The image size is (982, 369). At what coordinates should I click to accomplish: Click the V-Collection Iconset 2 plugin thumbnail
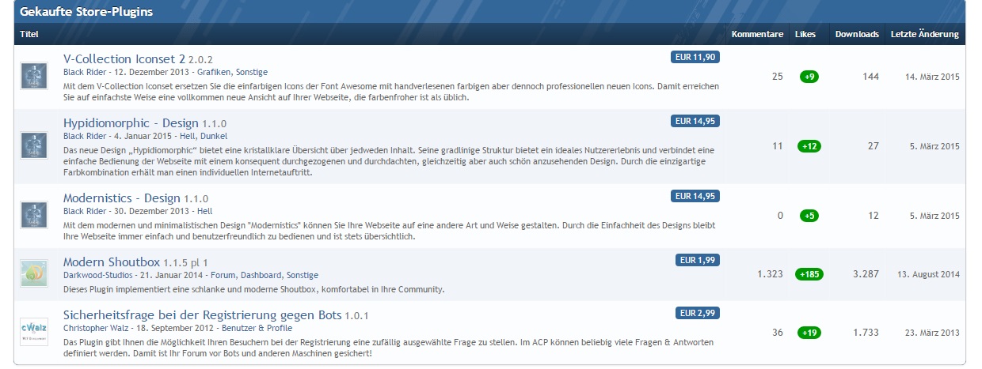pos(33,77)
